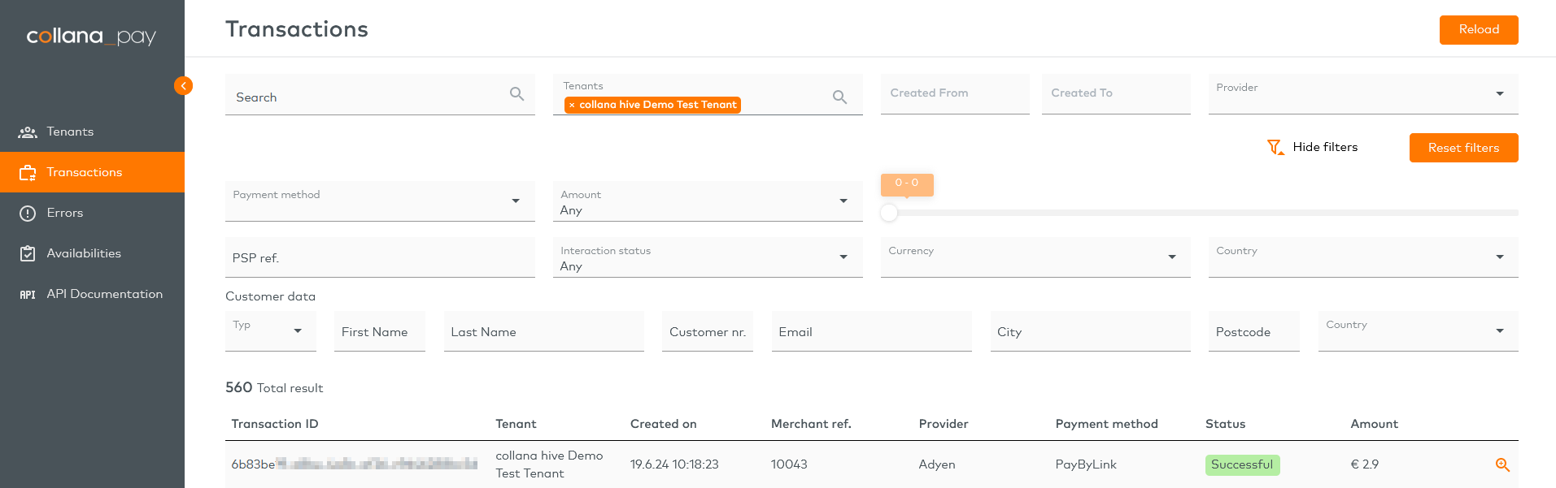Open details of transaction 10043 via zoom icon

pos(1502,464)
